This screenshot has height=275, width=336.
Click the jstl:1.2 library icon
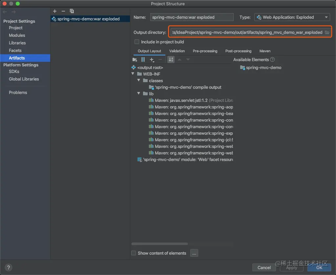(151, 100)
